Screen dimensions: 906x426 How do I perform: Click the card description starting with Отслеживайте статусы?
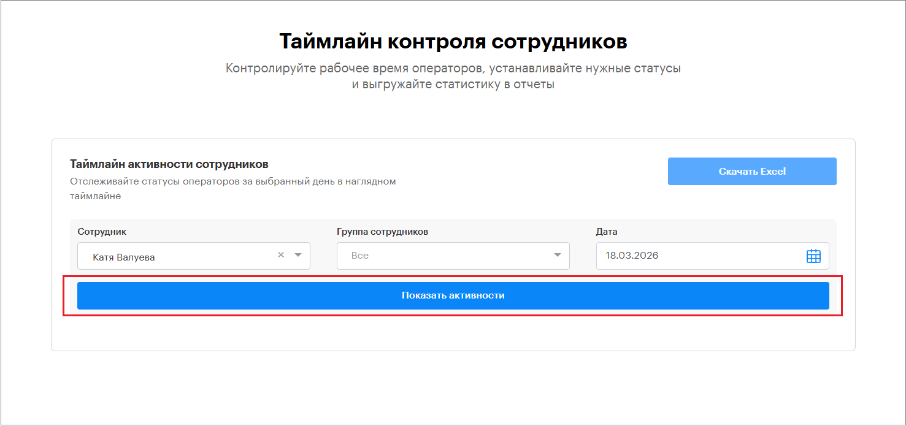coord(232,181)
